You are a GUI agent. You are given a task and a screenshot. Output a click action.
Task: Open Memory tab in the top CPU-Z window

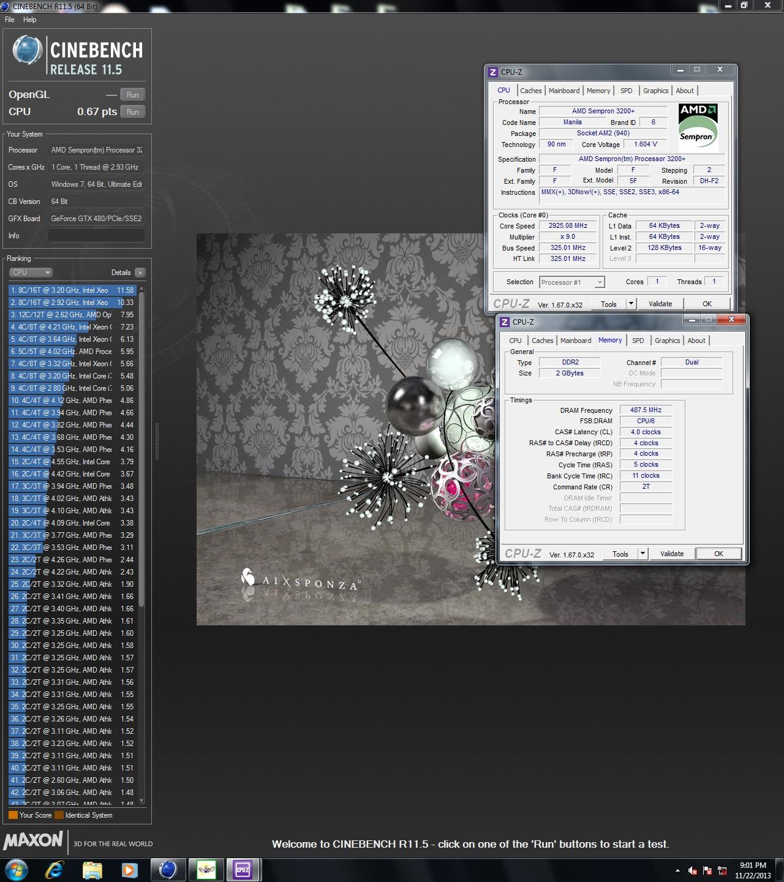point(598,91)
